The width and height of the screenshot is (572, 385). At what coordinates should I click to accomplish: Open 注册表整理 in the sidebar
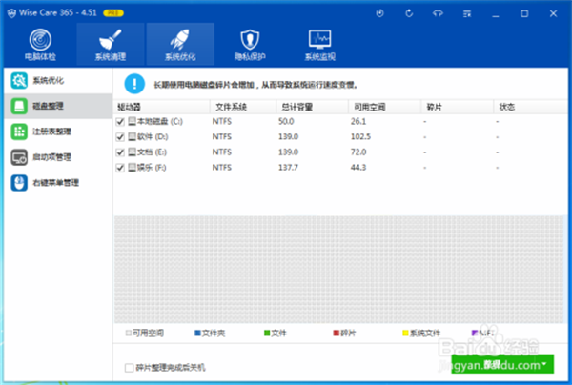[58, 132]
